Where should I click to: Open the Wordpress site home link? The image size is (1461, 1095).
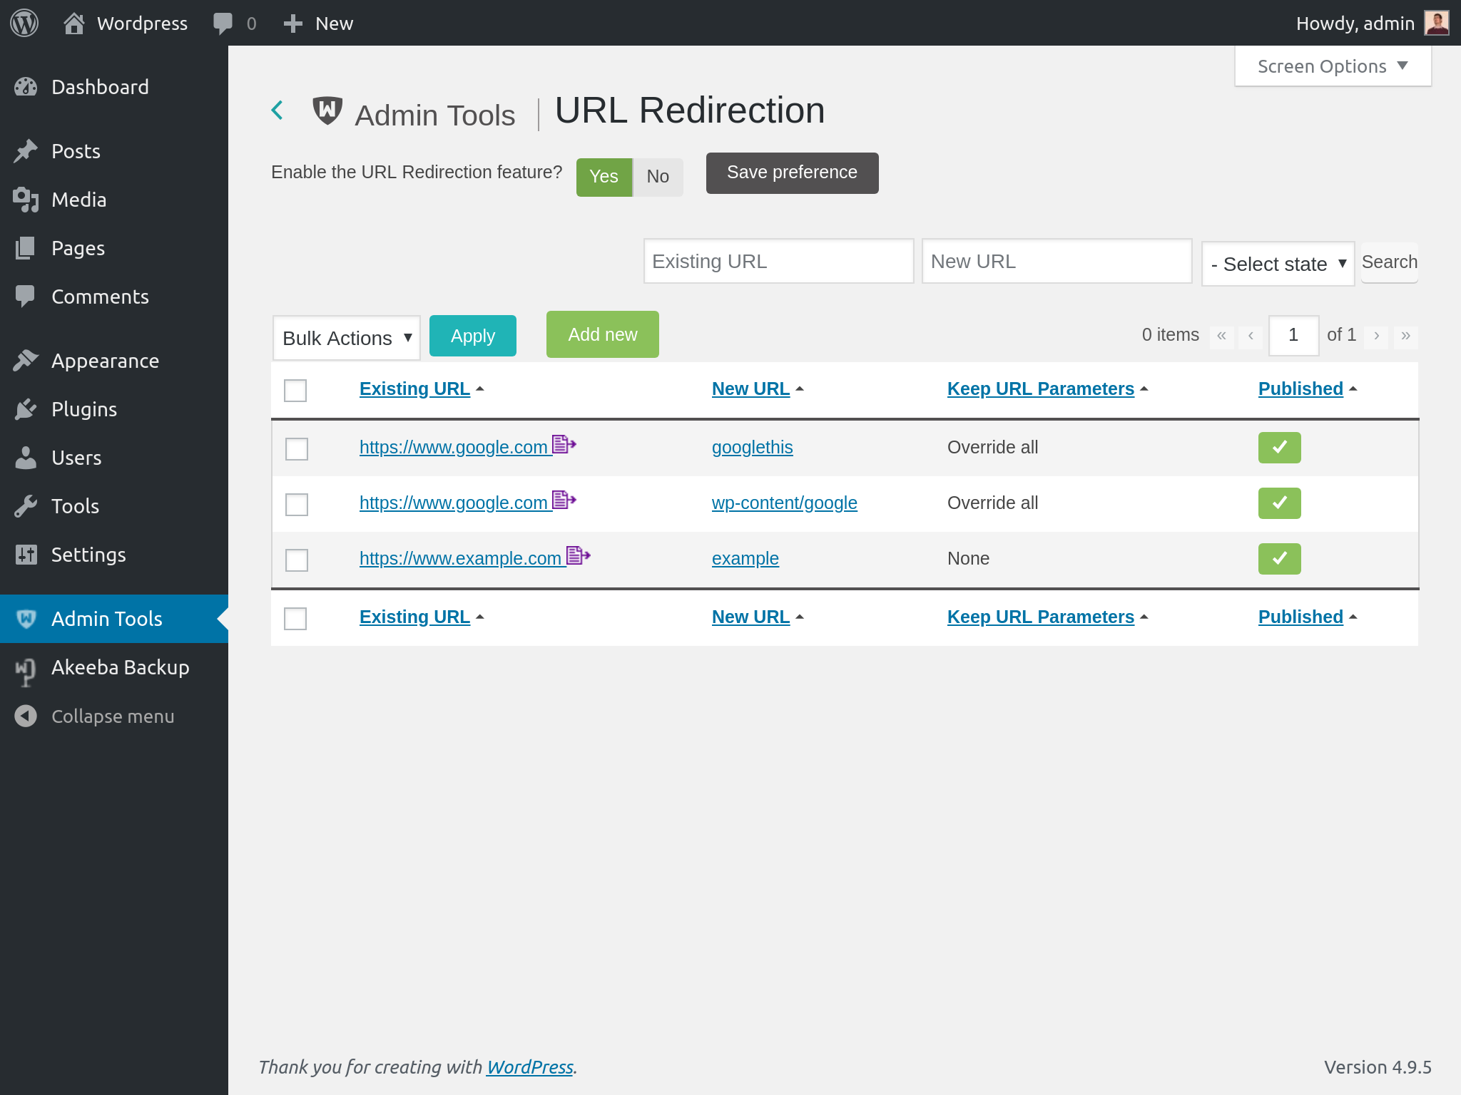coord(126,23)
